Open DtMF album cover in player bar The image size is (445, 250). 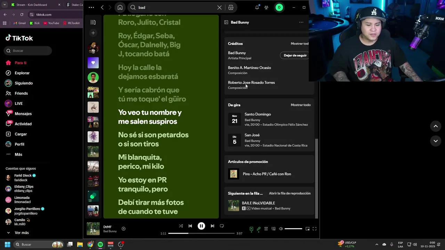click(x=93, y=229)
